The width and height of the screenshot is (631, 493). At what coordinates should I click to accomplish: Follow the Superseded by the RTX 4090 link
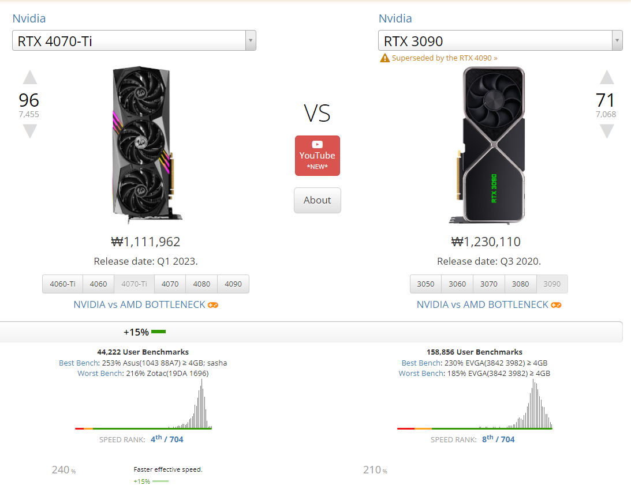(444, 58)
